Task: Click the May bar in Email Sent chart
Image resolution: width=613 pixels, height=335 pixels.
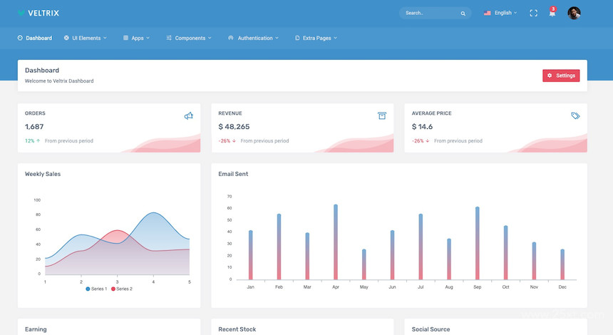Action: click(x=364, y=264)
